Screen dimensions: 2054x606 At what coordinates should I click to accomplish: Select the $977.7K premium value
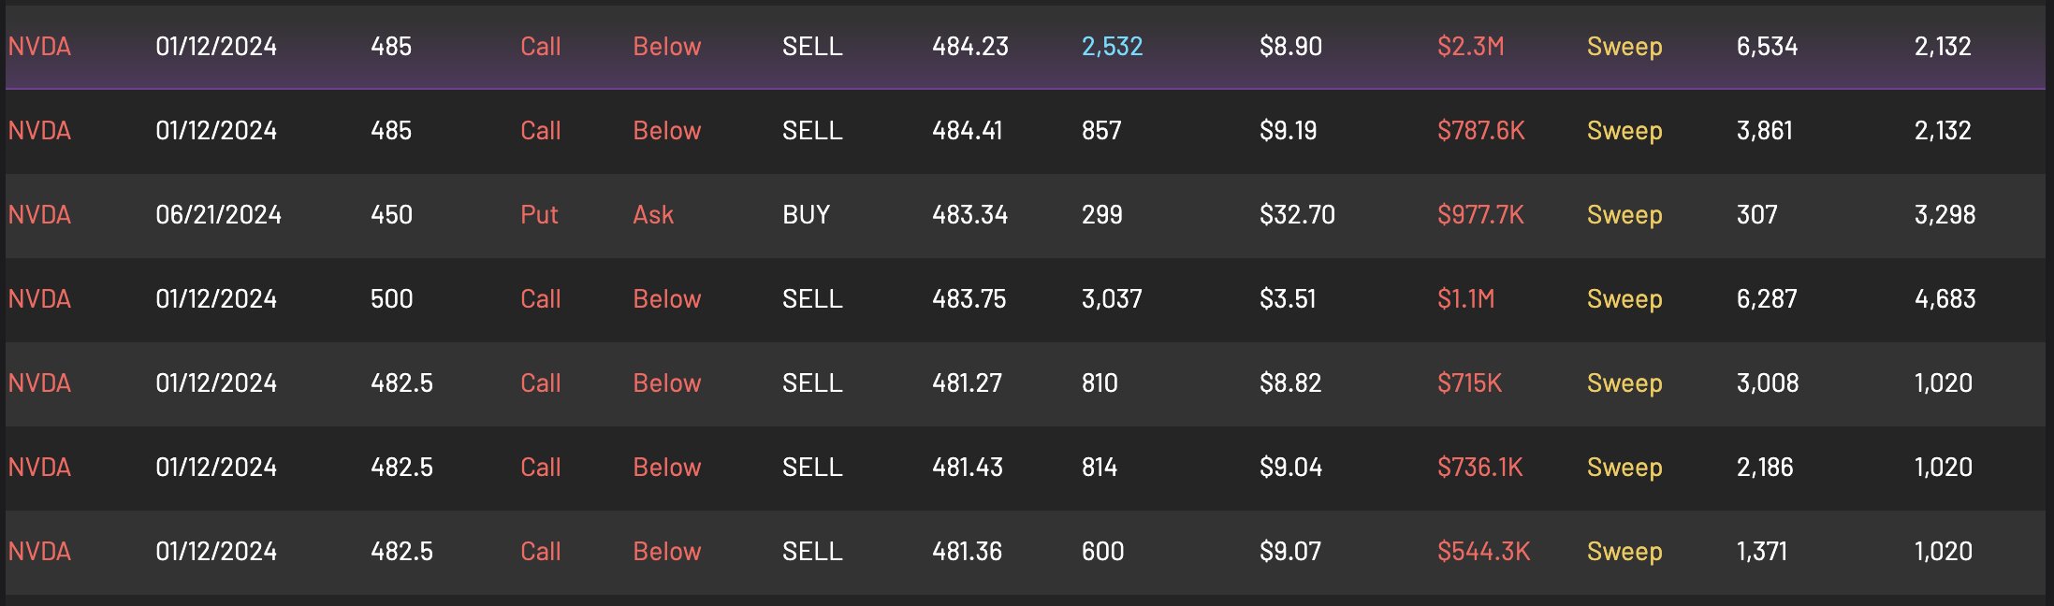click(x=1480, y=215)
